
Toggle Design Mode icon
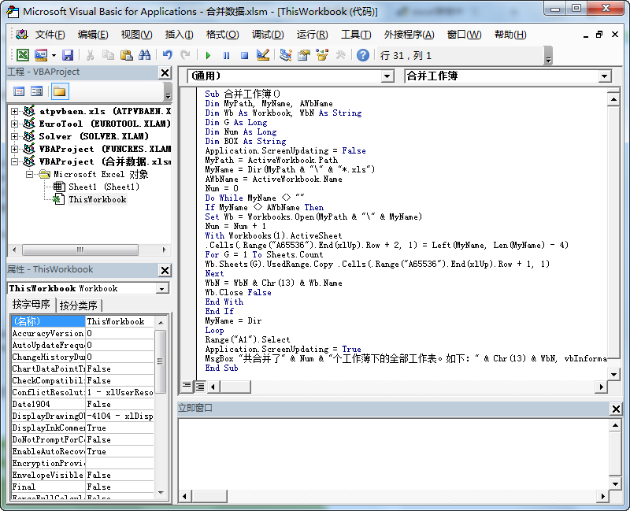(x=262, y=55)
